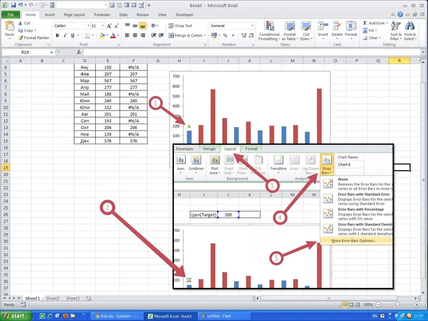Image resolution: width=428 pixels, height=321 pixels.
Task: Click the Percent Style icon
Action: coord(225,35)
